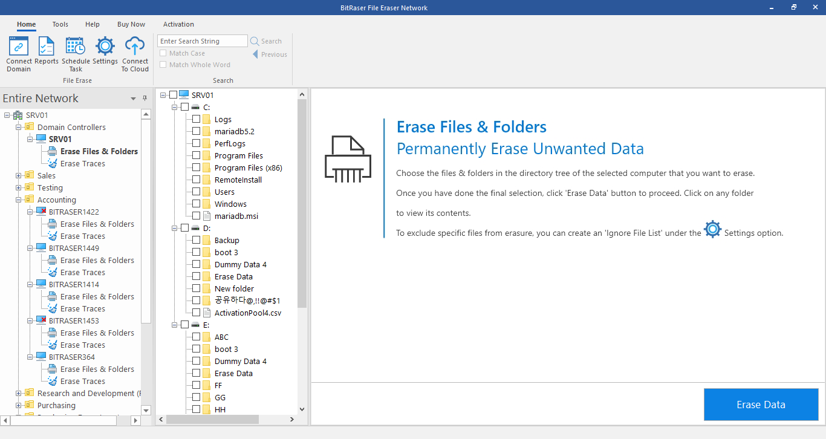This screenshot has width=826, height=439.
Task: Check the D: drive checkbox
Action: pyautogui.click(x=184, y=228)
